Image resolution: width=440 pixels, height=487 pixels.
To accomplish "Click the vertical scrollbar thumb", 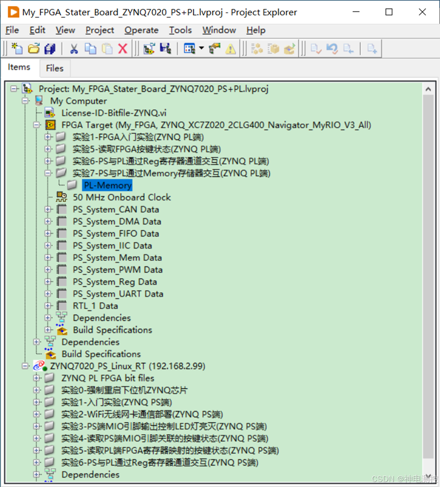I will tap(428, 277).
